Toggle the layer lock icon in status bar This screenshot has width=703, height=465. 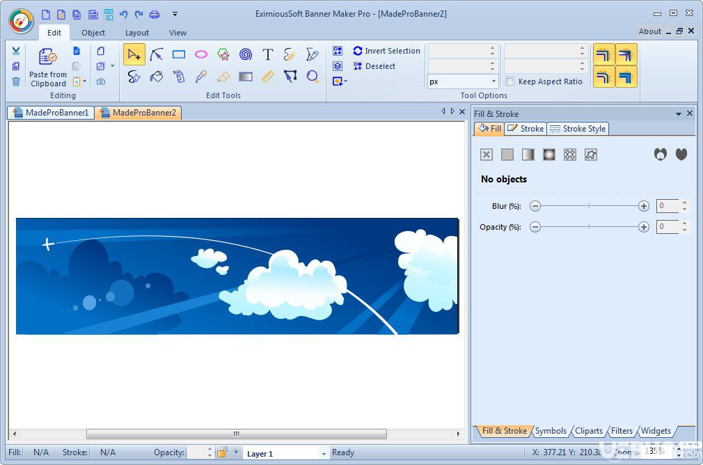point(222,452)
